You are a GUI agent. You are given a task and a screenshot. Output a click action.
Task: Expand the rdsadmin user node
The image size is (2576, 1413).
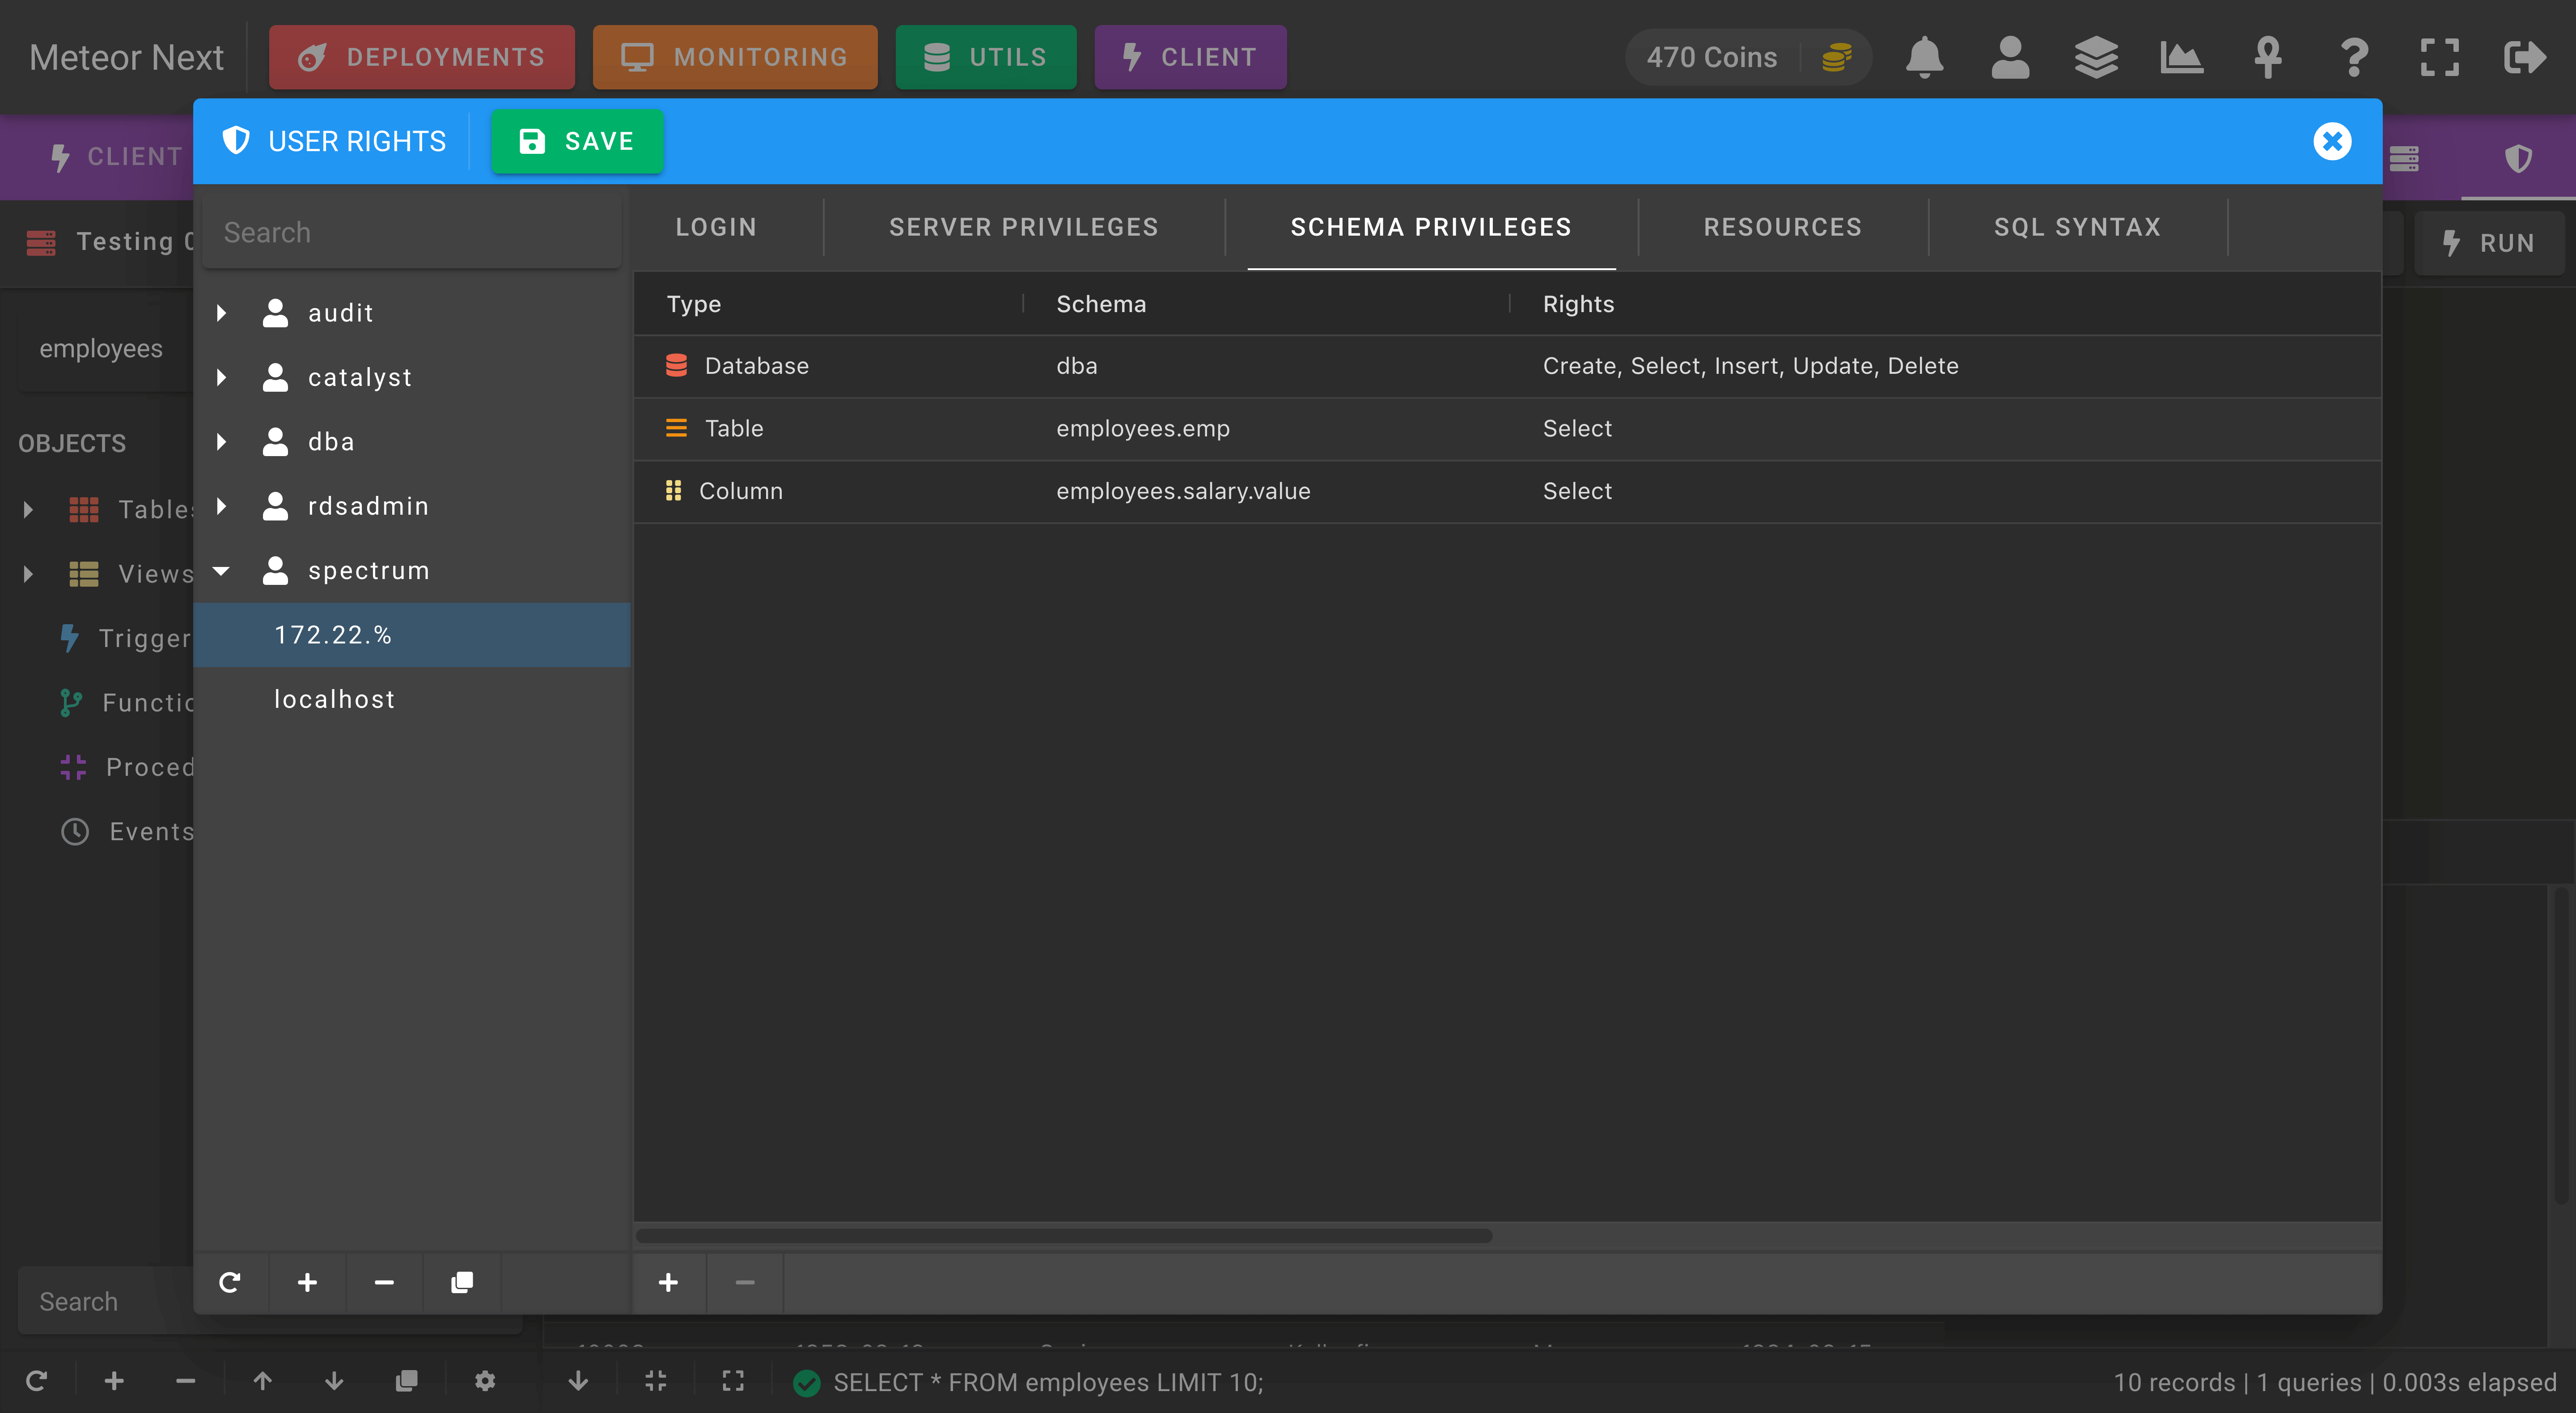(x=222, y=506)
